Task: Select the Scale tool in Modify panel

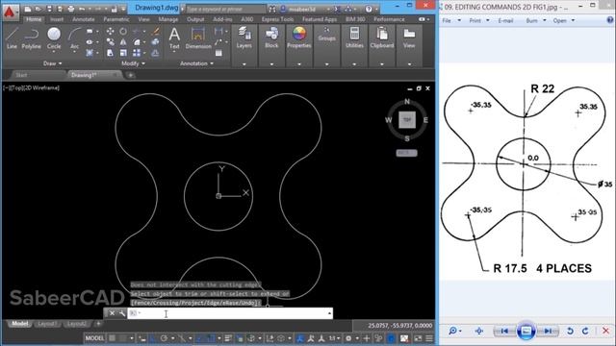Action: click(x=123, y=53)
